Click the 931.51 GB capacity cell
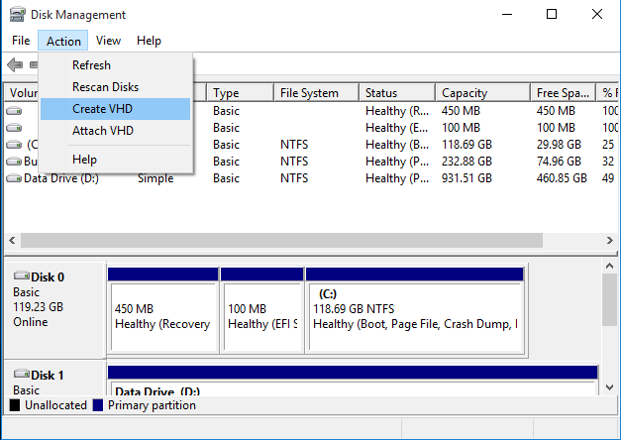The width and height of the screenshot is (621, 440). (466, 178)
